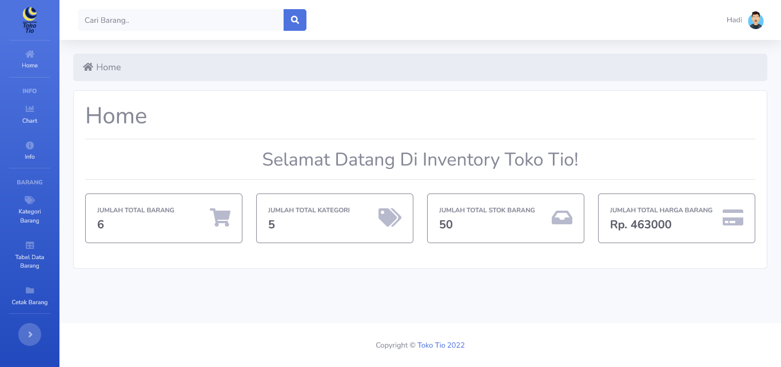
Task: Open the Hadi user dropdown menu
Action: pyautogui.click(x=734, y=20)
